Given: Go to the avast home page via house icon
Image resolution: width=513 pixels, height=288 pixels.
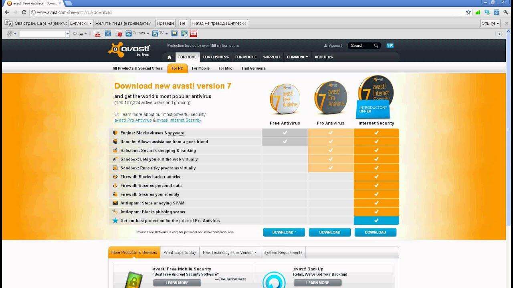Looking at the screenshot, I should [x=169, y=57].
